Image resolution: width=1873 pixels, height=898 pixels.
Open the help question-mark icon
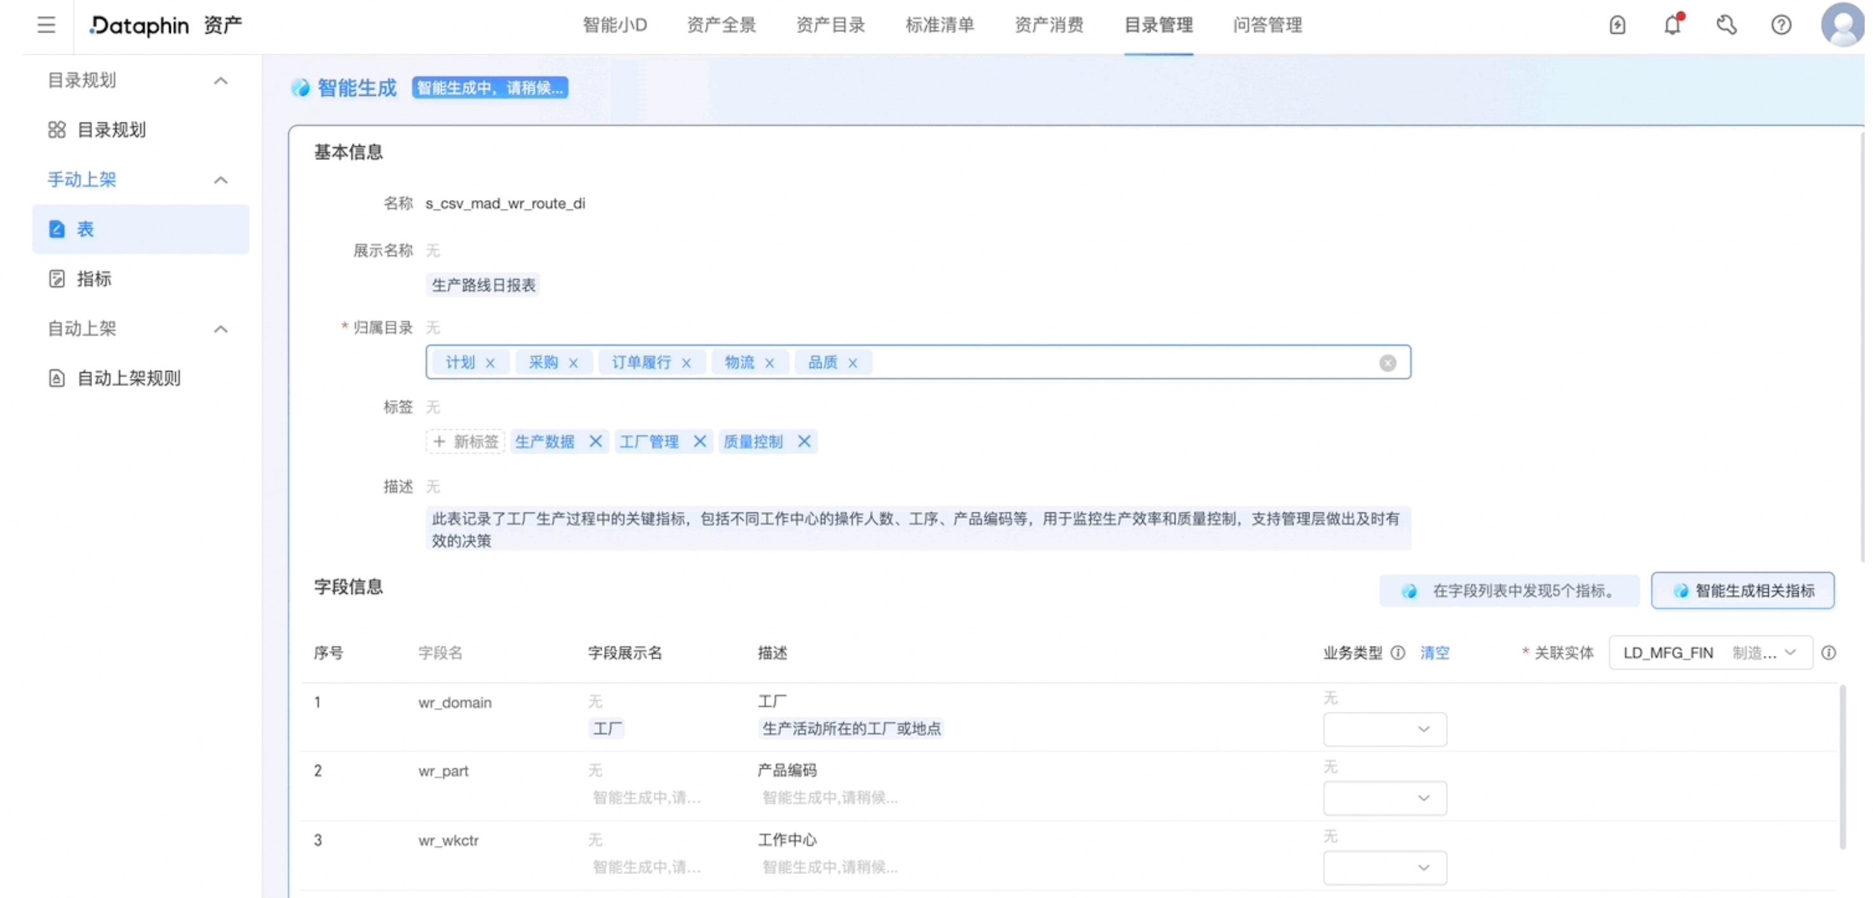(1782, 25)
